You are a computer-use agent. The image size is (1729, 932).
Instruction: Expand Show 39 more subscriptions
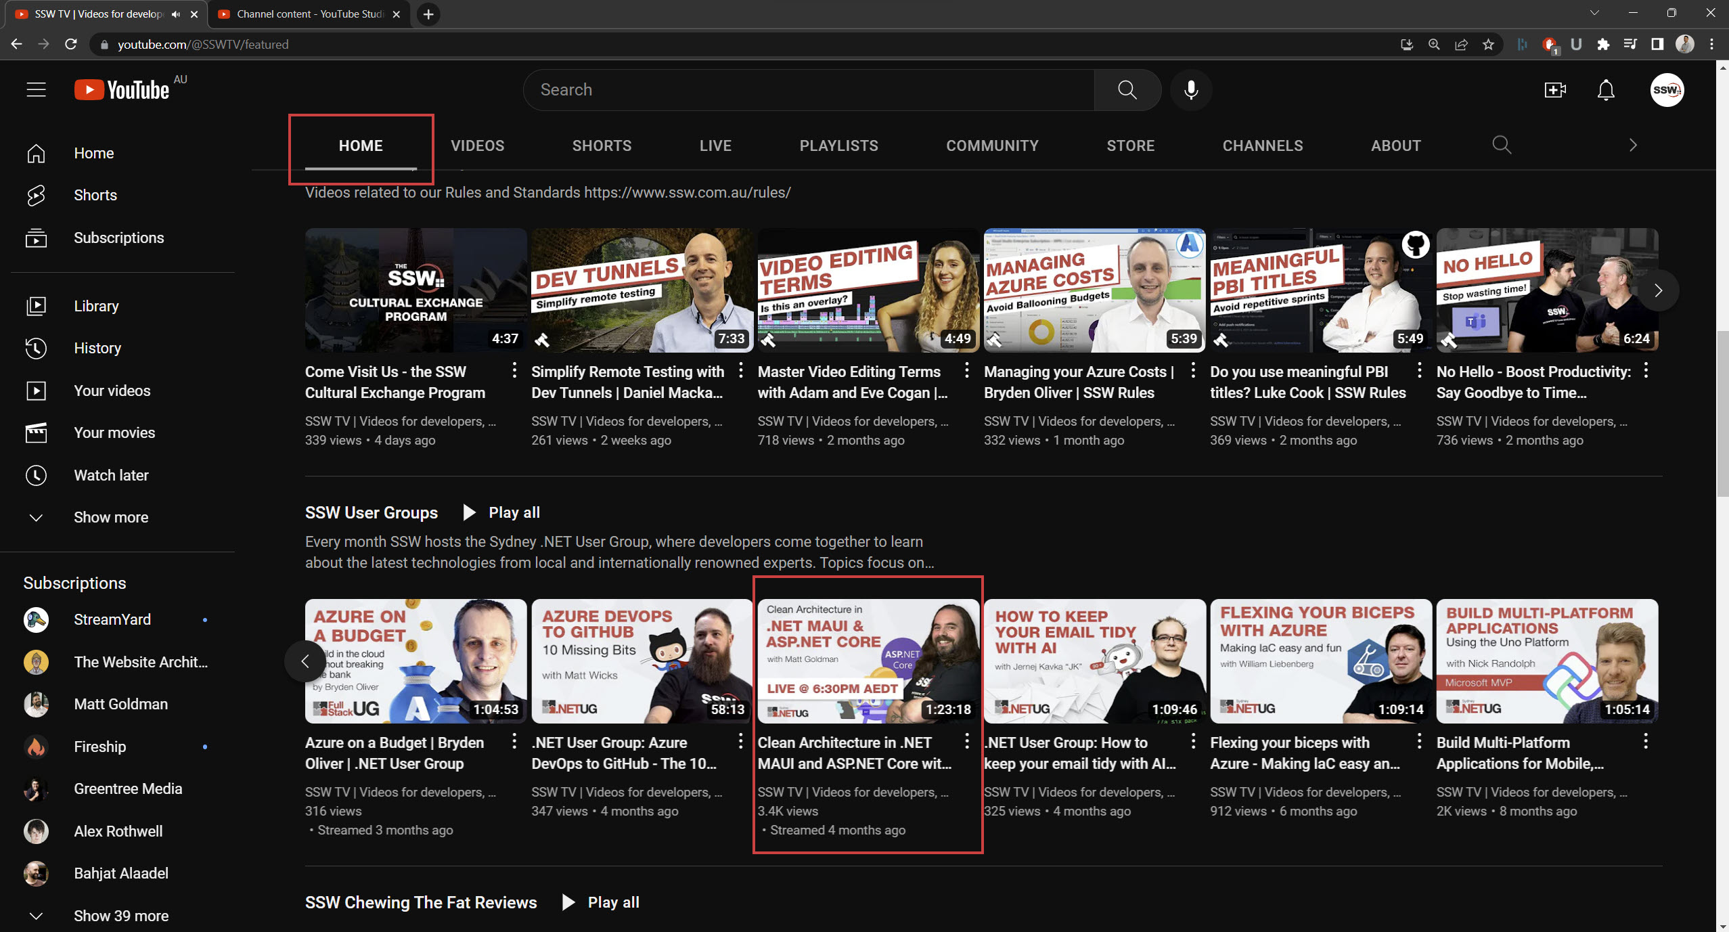click(120, 915)
